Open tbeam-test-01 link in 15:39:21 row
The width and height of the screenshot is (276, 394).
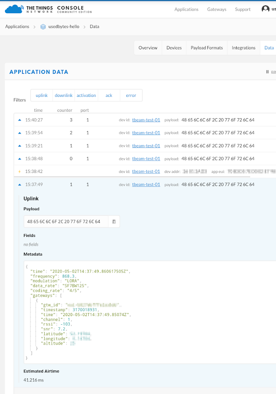pos(146,146)
